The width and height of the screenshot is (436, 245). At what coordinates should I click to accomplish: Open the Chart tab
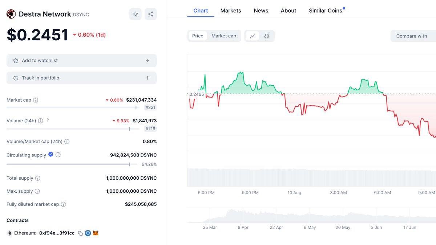tap(201, 11)
